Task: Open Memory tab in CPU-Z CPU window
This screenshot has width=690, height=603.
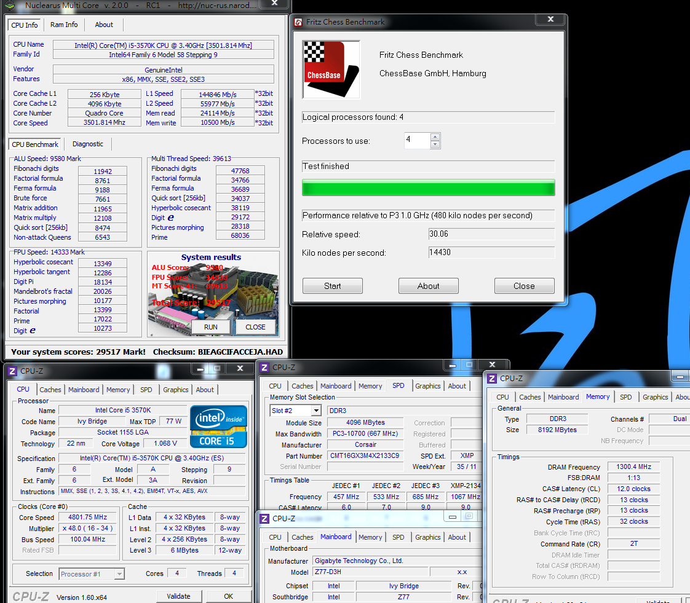Action: 118,390
